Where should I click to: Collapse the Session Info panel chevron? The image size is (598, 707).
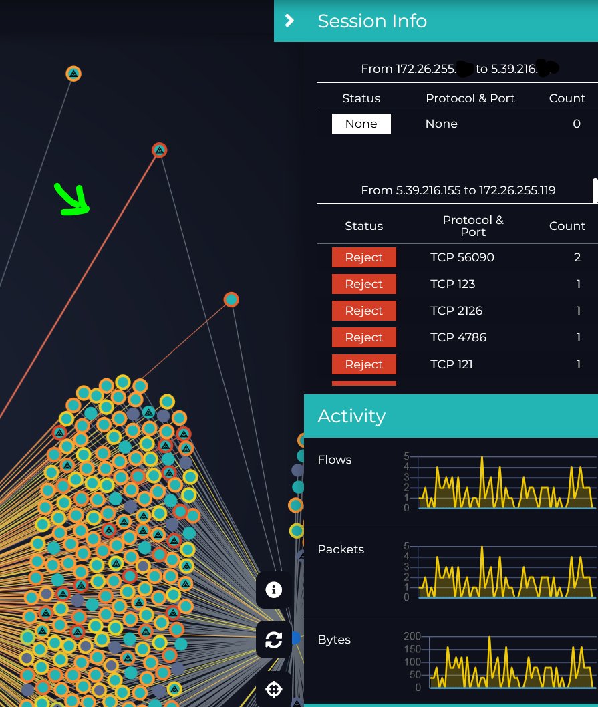click(289, 21)
